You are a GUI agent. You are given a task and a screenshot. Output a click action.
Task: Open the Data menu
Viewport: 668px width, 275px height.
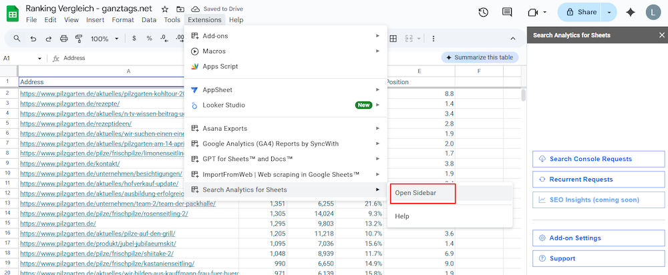point(149,19)
